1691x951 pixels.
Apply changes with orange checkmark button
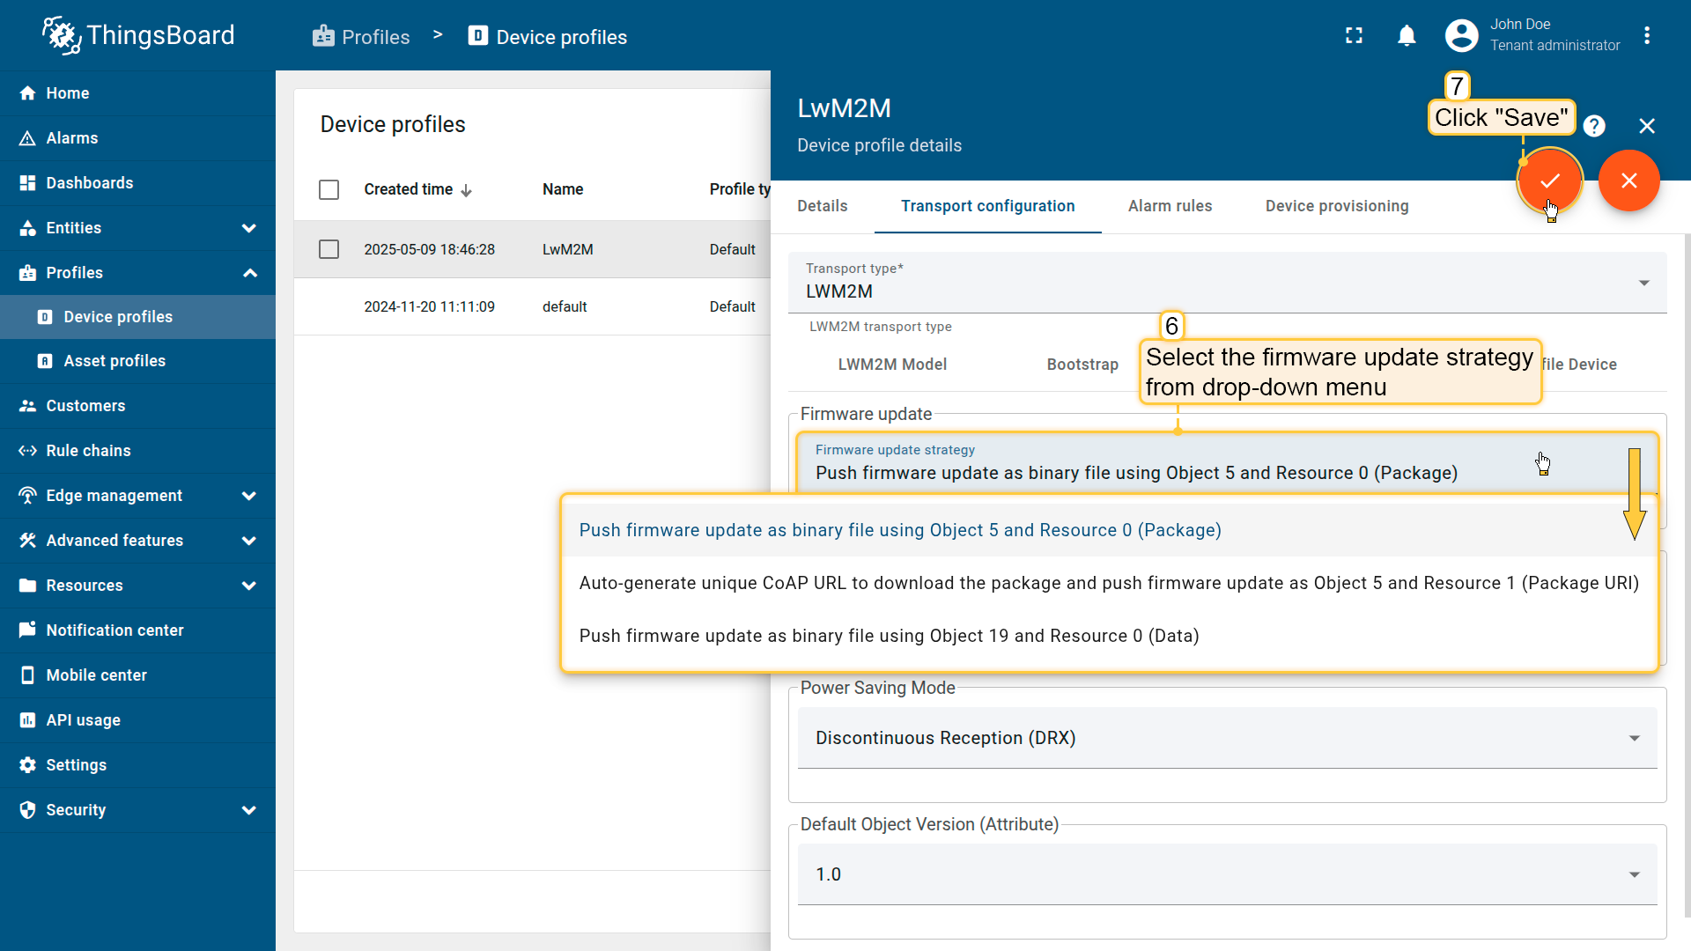[1550, 181]
